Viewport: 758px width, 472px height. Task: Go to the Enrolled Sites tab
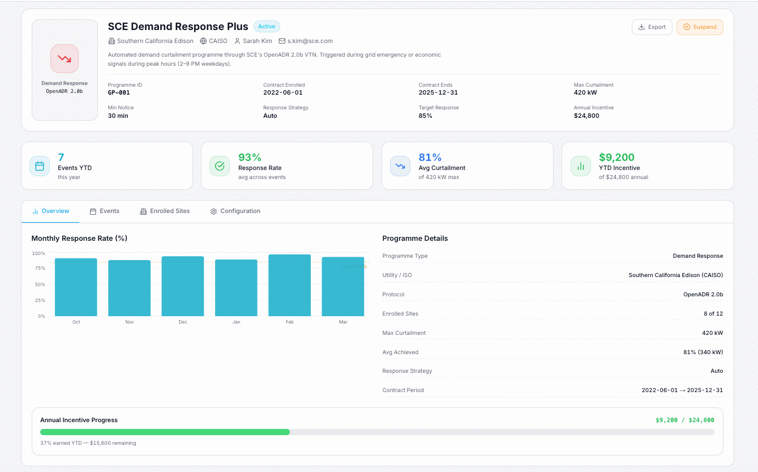(165, 211)
